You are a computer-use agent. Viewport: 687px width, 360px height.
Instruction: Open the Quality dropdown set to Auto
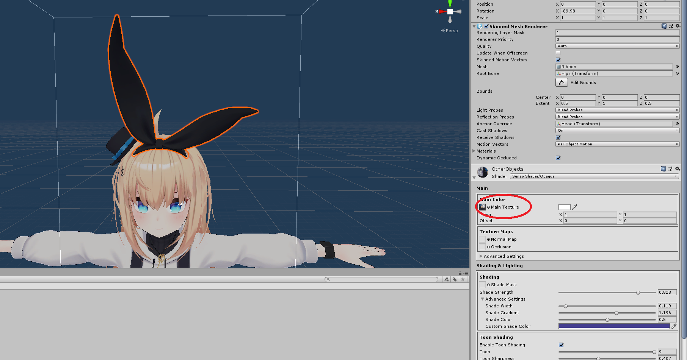click(x=617, y=46)
